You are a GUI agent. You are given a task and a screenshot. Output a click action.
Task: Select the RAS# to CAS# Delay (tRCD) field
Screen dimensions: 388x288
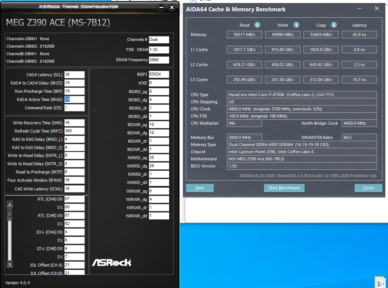point(74,83)
